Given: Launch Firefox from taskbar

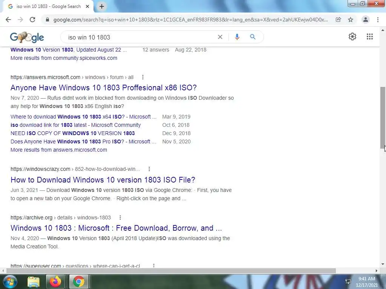Looking at the screenshot, I should 55,281.
